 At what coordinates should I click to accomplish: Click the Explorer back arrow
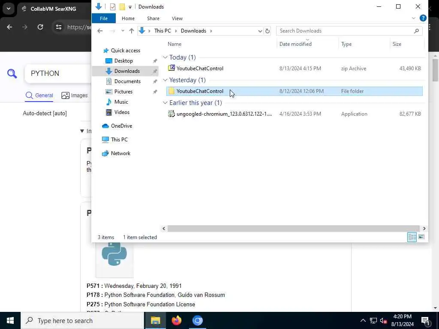100,31
